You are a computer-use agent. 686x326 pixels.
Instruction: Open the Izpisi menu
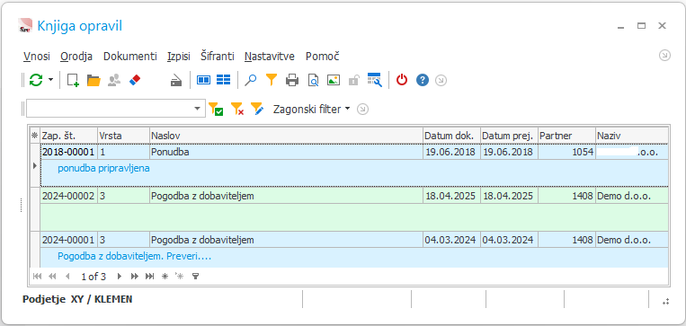point(179,57)
